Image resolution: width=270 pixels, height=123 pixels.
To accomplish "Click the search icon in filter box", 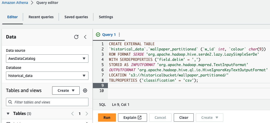I will click(x=10, y=102).
